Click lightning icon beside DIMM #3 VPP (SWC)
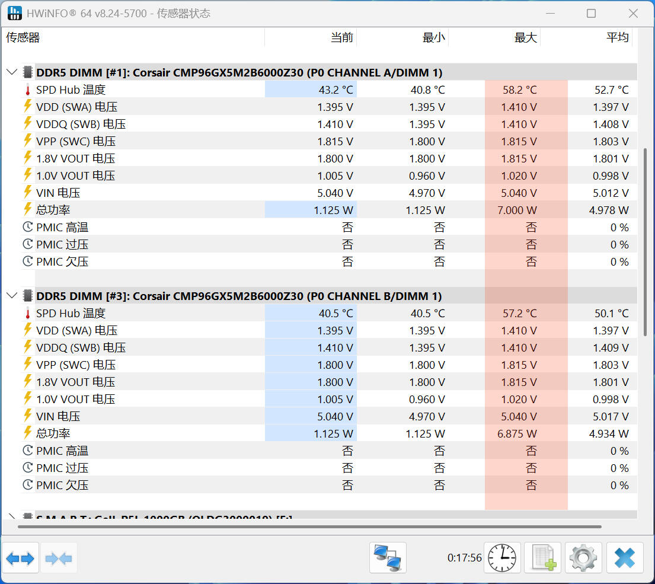 point(28,364)
